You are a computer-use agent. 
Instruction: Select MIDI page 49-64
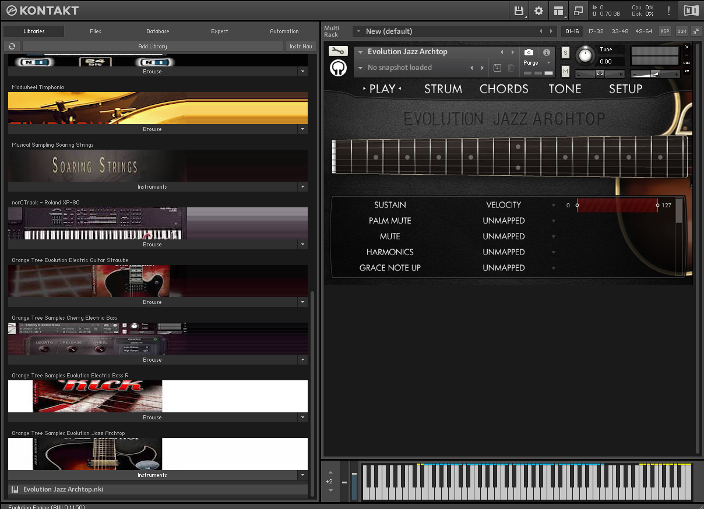[x=644, y=31]
